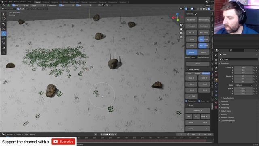Click the properties editor search icon

[x=231, y=50]
